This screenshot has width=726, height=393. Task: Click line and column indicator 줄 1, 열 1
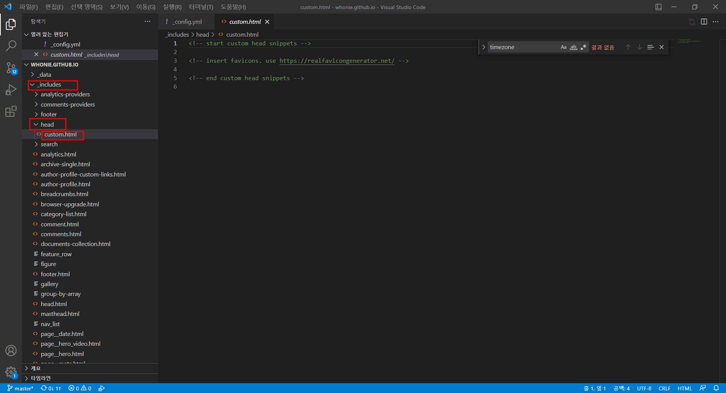595,388
